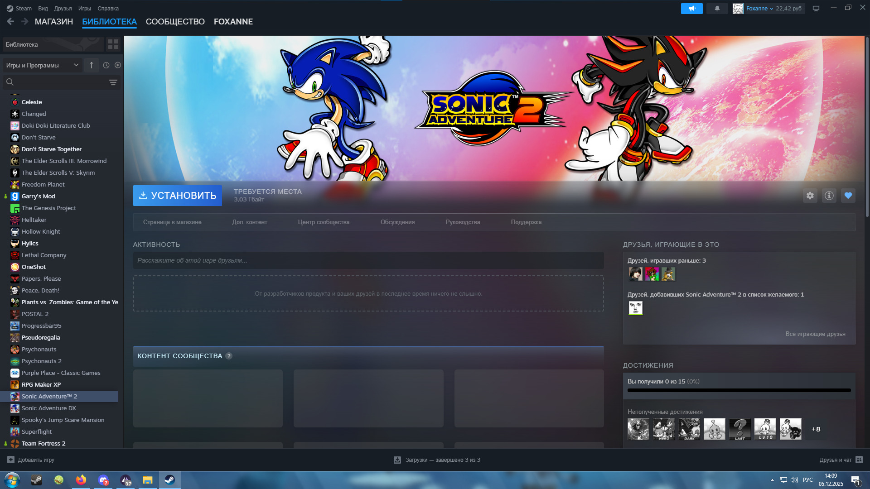Open game settings gear icon
The height and width of the screenshot is (489, 870).
(810, 196)
